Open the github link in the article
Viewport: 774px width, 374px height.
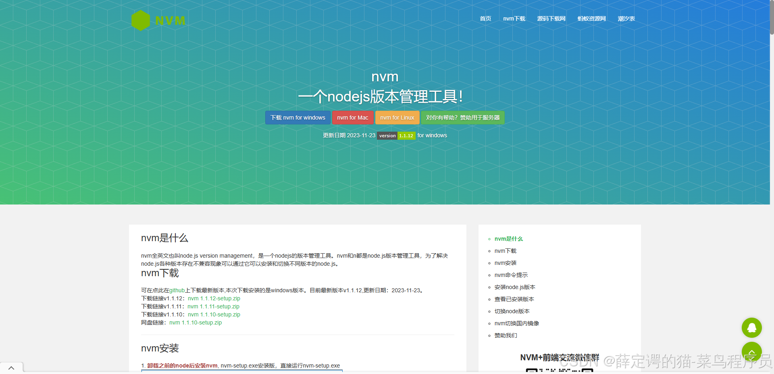coord(177,290)
